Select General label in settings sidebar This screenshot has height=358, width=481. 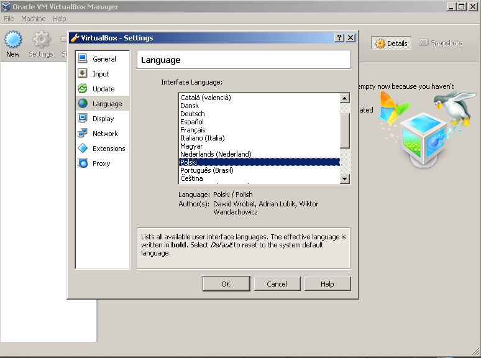104,59
